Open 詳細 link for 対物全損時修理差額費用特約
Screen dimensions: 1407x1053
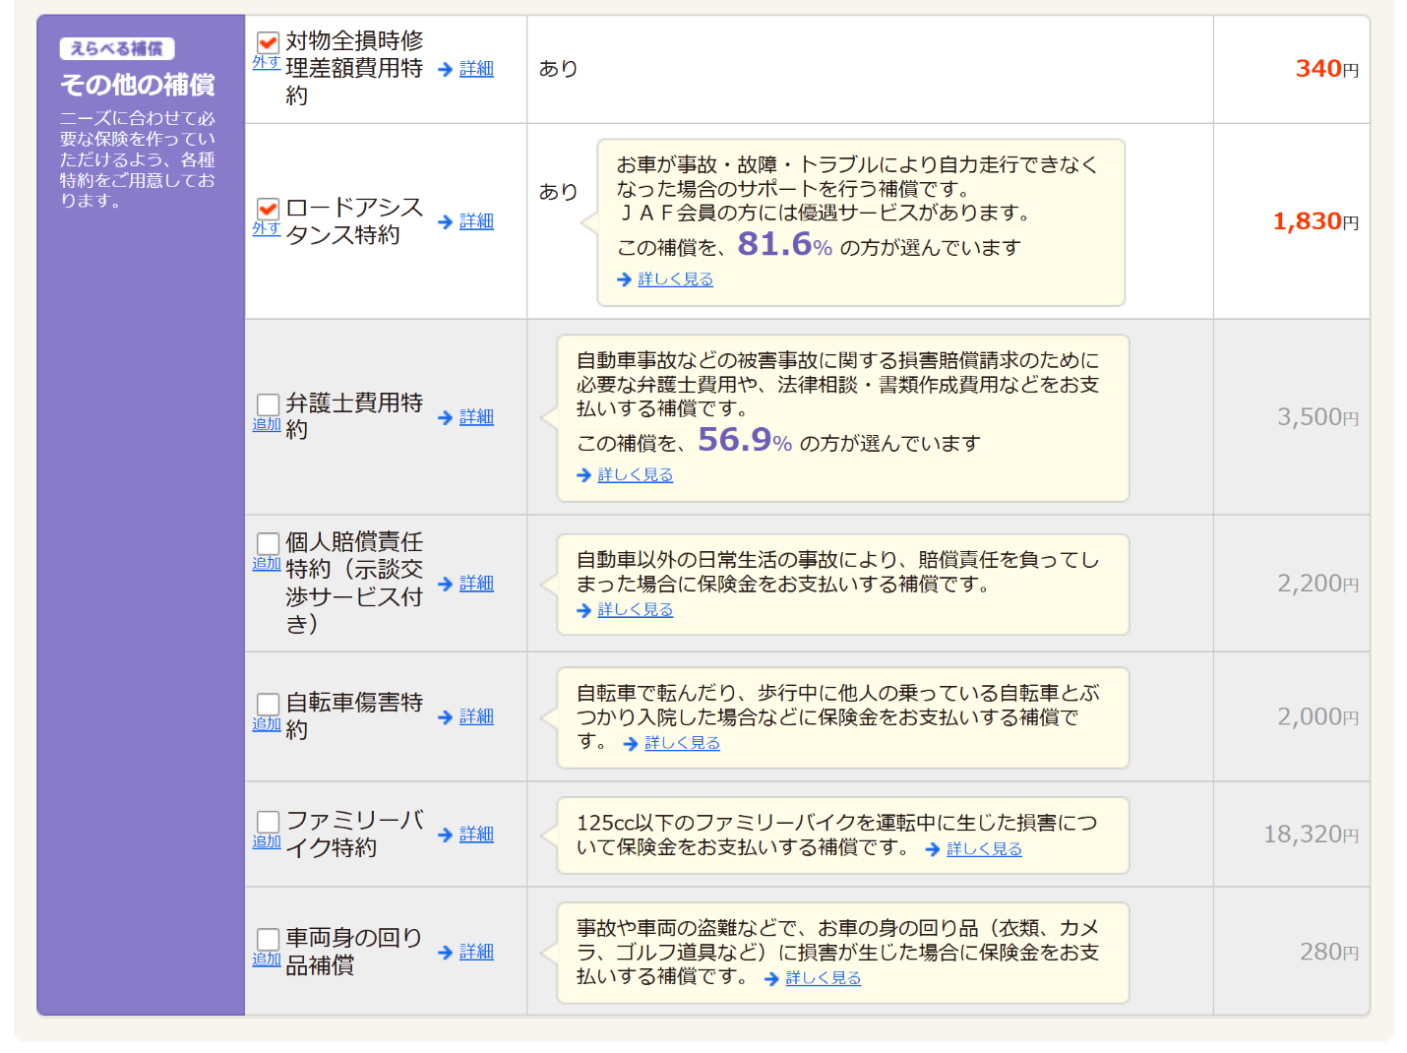point(476,69)
